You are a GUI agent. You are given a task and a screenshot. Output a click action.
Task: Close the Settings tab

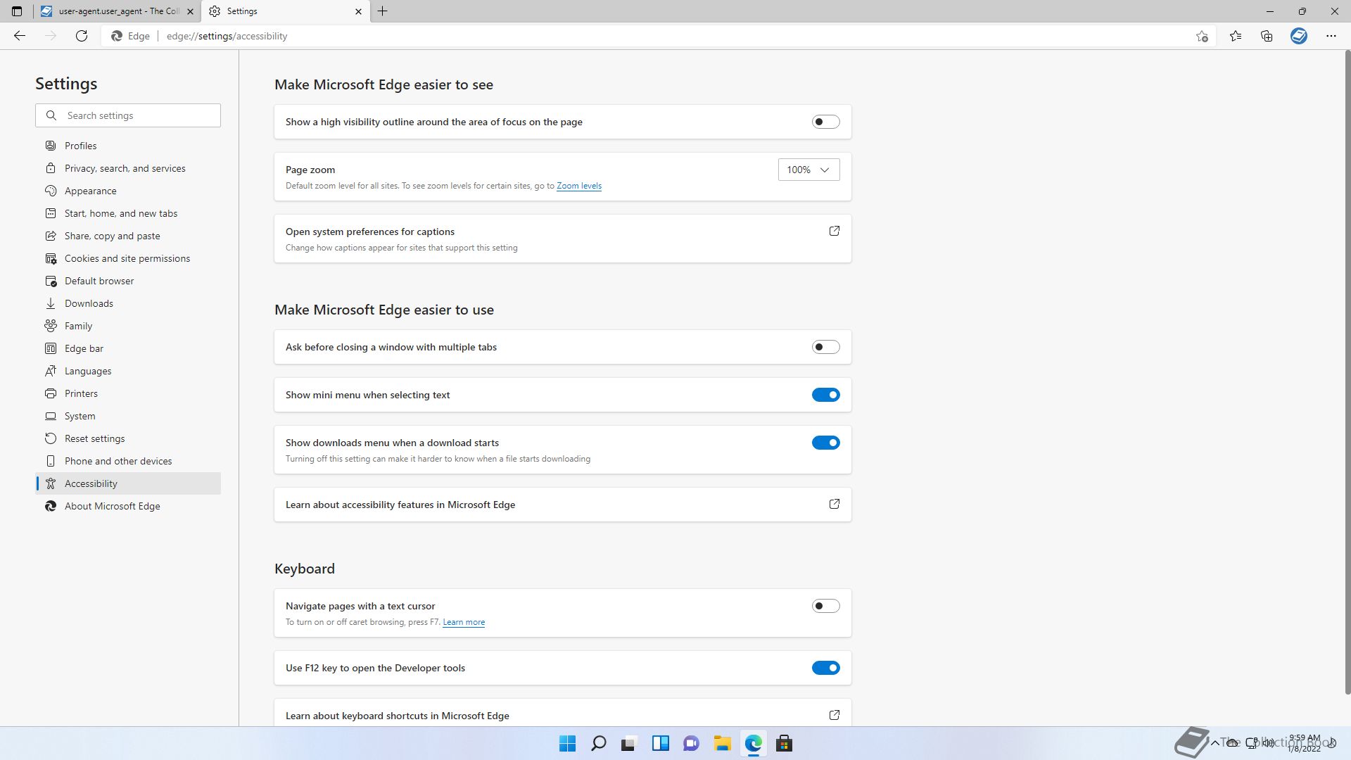(x=358, y=11)
